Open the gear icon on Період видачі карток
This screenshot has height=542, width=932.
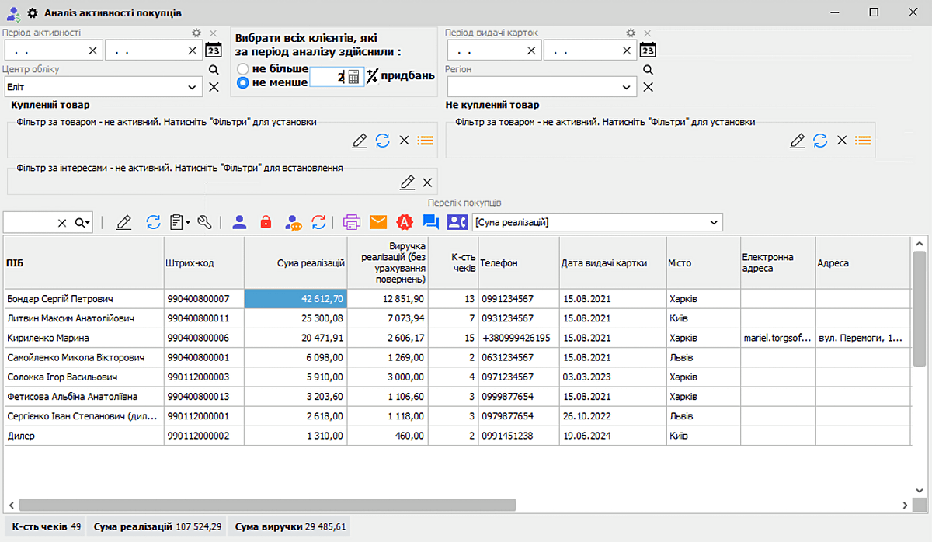[x=630, y=33]
